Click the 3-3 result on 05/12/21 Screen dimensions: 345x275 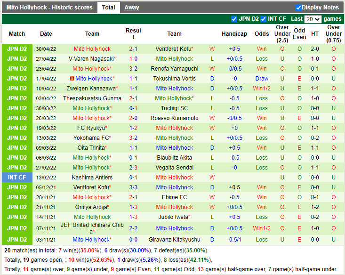pyautogui.click(x=133, y=187)
